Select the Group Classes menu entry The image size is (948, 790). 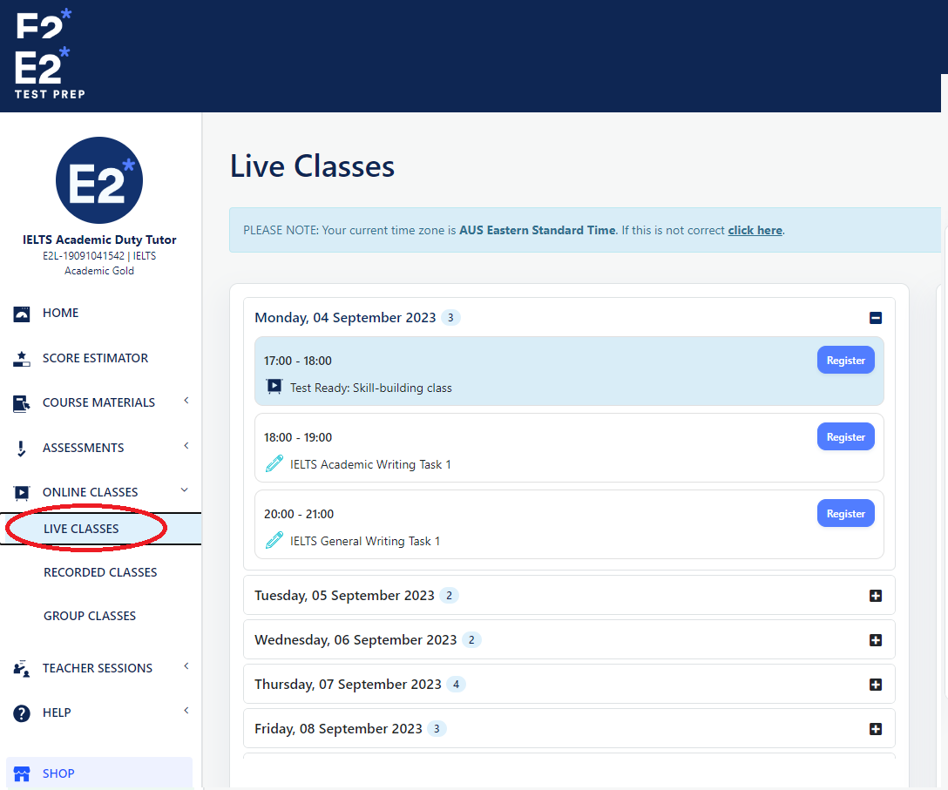point(90,615)
